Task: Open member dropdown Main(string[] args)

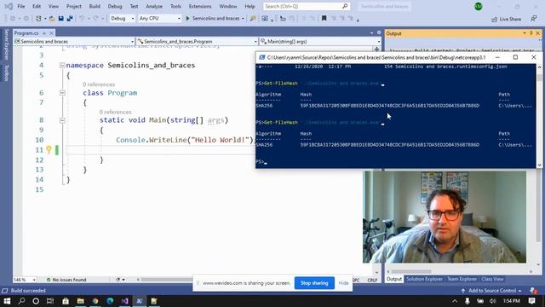Action: (320, 42)
